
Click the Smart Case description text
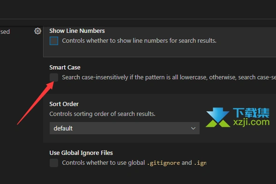[x=169, y=77]
